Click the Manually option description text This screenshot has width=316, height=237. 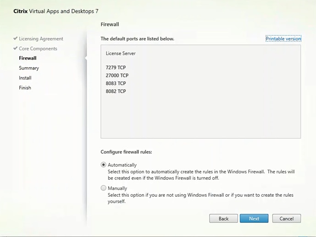click(200, 198)
